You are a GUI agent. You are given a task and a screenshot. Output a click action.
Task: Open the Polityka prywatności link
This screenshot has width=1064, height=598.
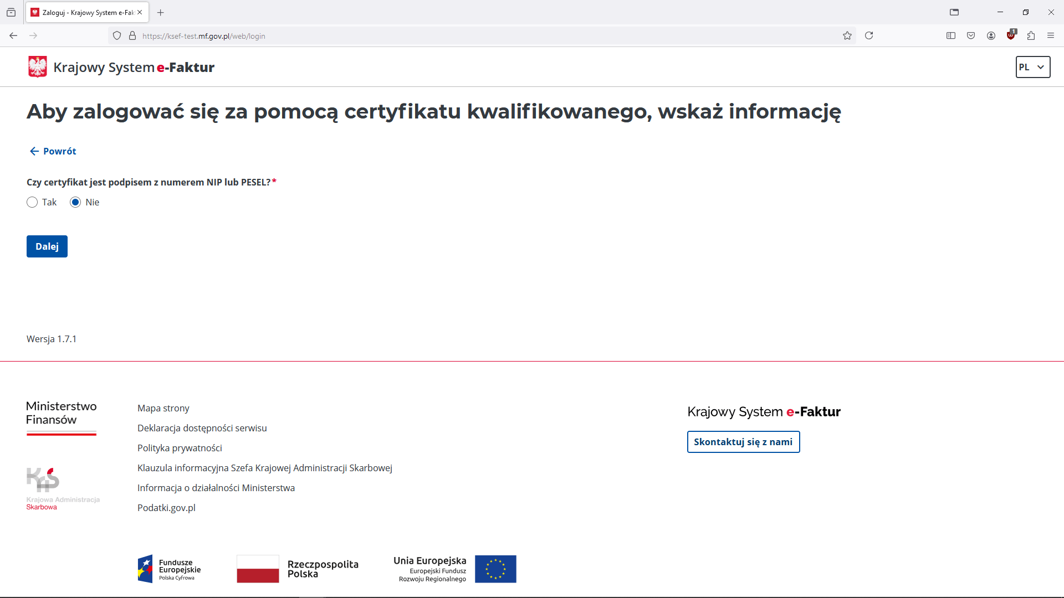click(180, 448)
